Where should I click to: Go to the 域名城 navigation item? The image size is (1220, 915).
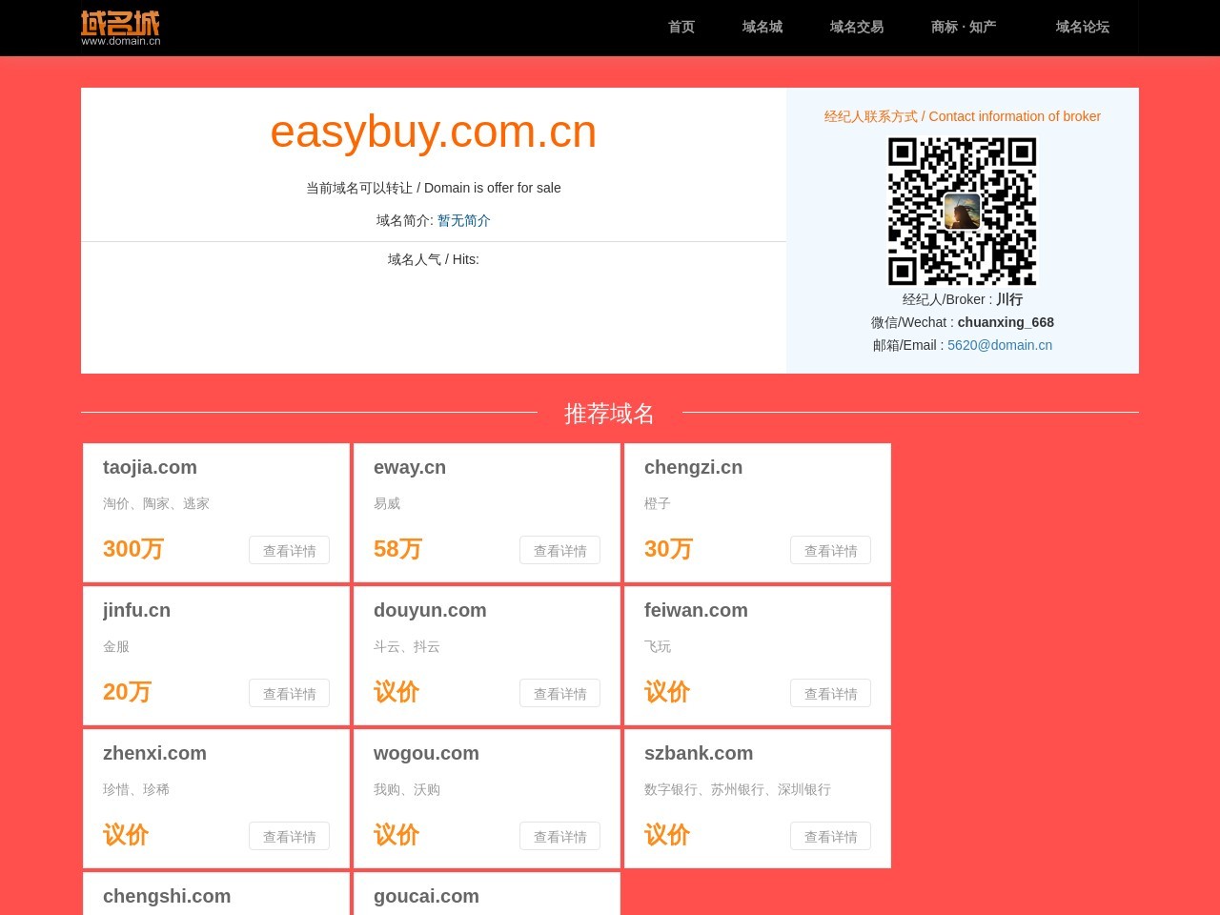click(x=762, y=27)
